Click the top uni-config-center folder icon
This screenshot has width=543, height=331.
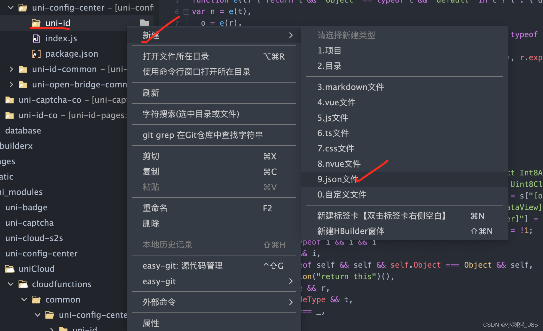pos(23,8)
